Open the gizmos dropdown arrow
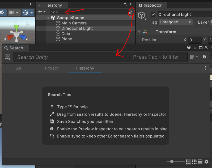Screen dimensions: 212x168 pyautogui.click(x=32, y=12)
